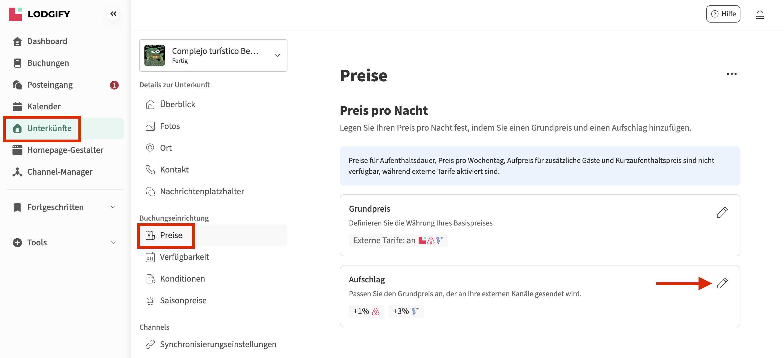Screen dimensions: 784x358
Task: Open the Kalender section
Action: pyautogui.click(x=44, y=106)
